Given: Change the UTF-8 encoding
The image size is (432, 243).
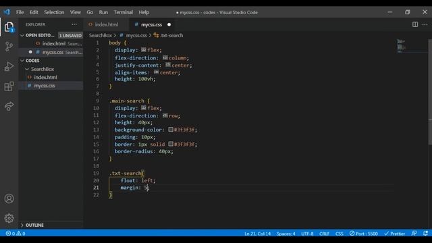Looking at the screenshot, I should pyautogui.click(x=307, y=234).
